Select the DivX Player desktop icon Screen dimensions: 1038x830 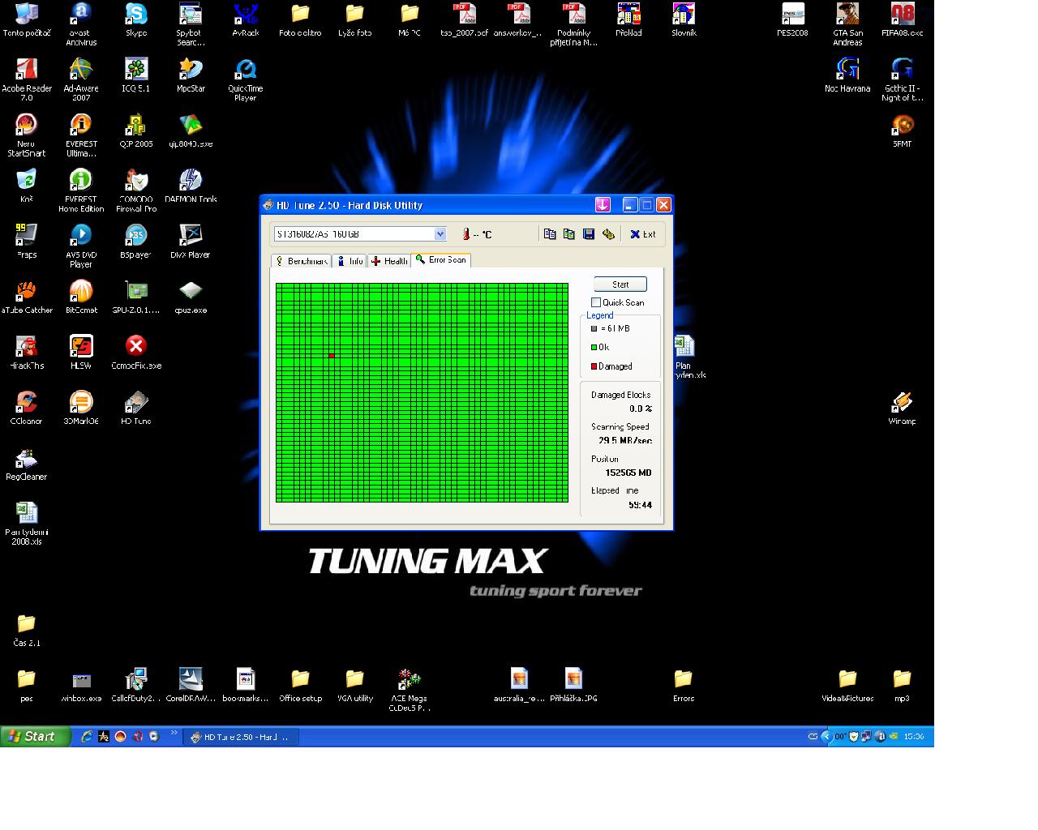[x=191, y=241]
